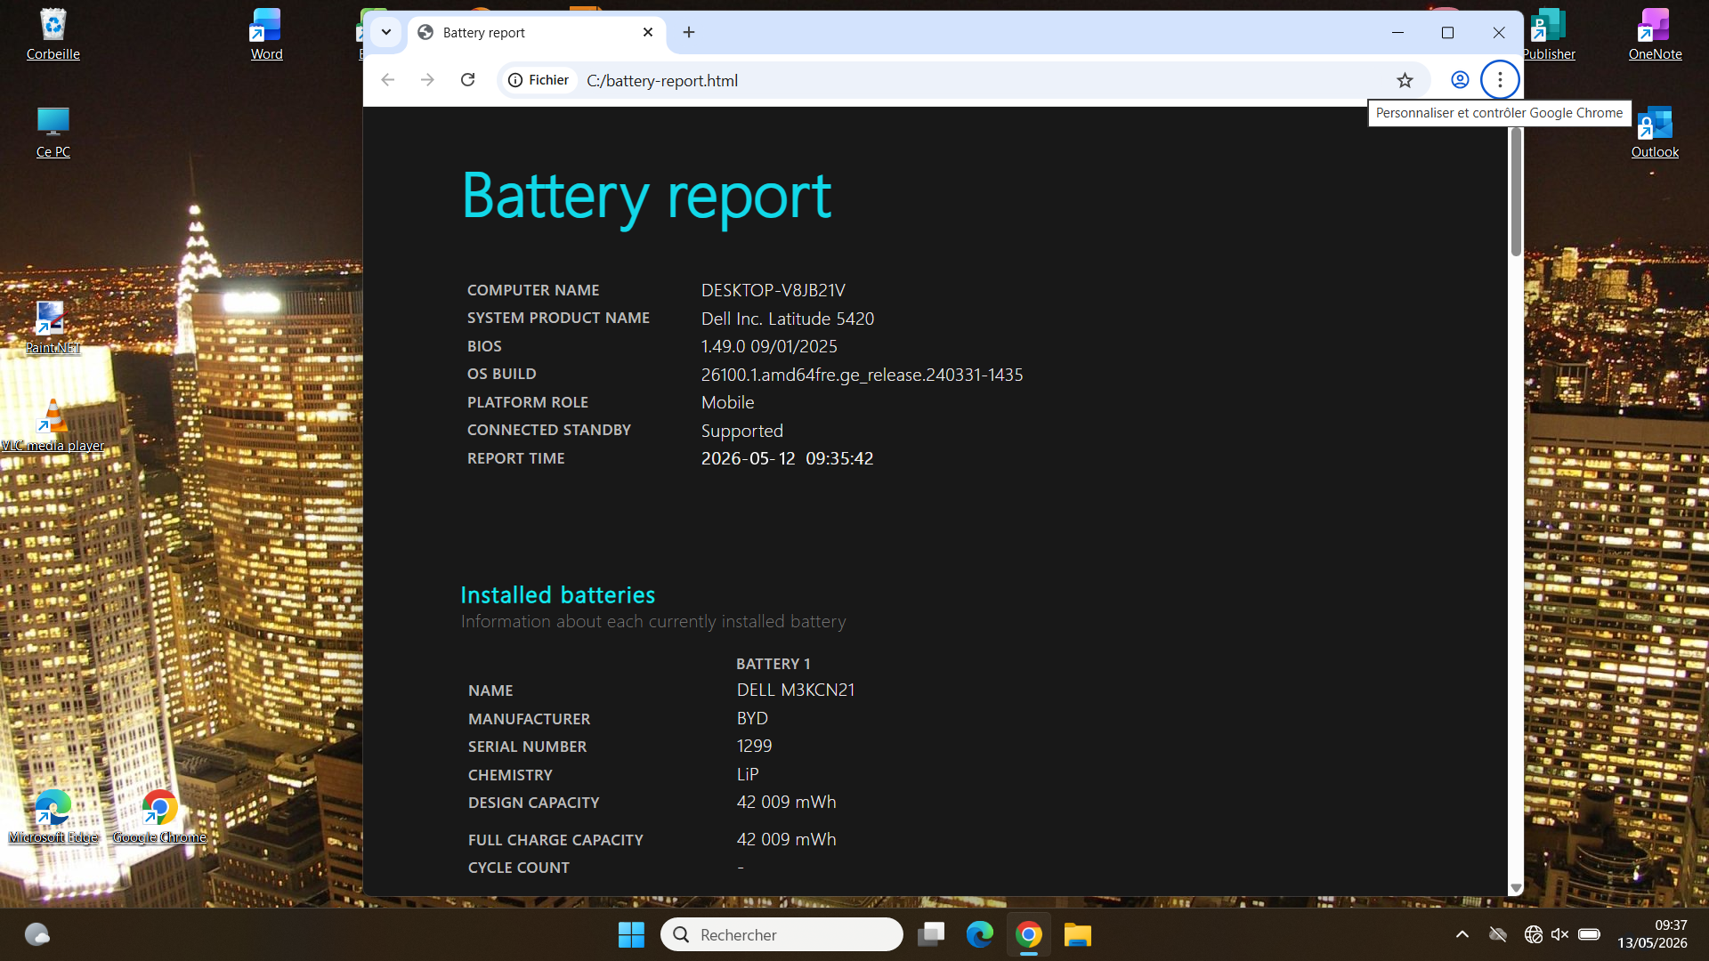Expand the tab search dropdown
The height and width of the screenshot is (961, 1709).
click(x=386, y=32)
